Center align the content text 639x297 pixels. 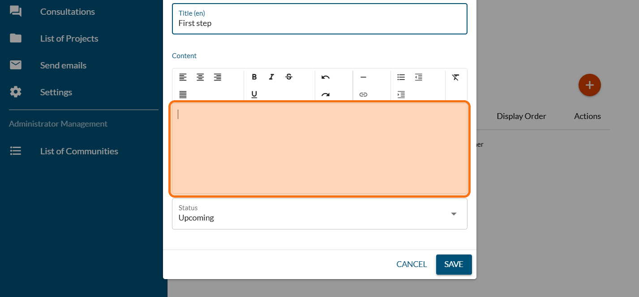200,77
